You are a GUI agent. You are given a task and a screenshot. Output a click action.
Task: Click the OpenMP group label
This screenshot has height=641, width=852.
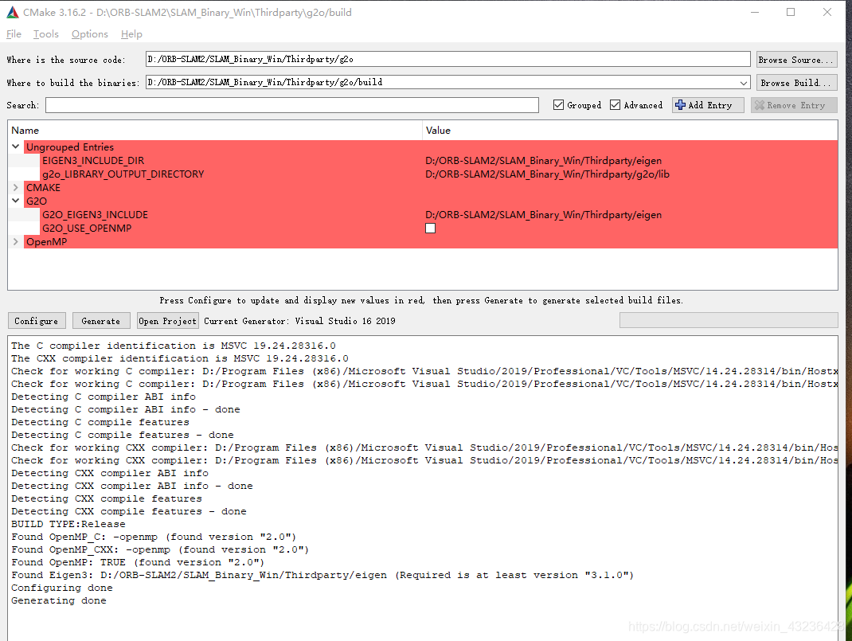pos(47,242)
